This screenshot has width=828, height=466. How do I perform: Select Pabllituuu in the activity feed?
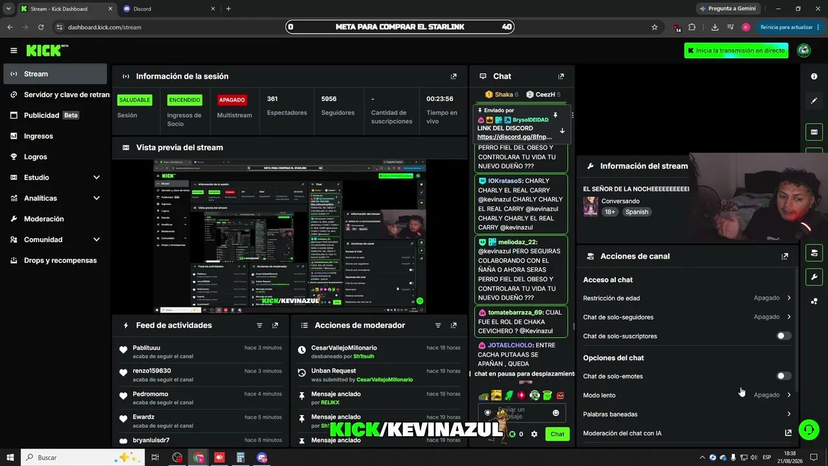[146, 348]
